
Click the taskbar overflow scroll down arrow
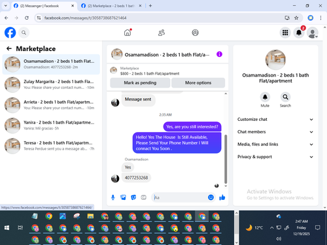point(237,242)
